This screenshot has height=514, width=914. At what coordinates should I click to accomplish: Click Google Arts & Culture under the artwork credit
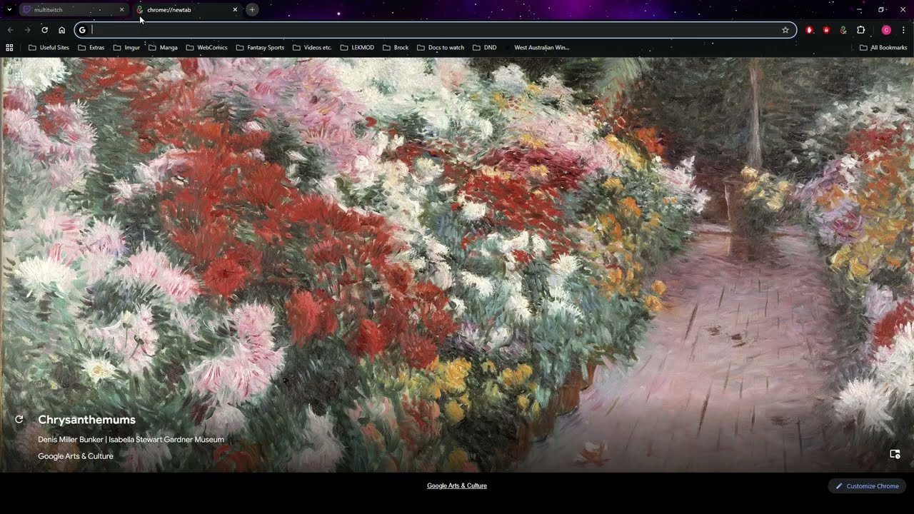coord(76,456)
